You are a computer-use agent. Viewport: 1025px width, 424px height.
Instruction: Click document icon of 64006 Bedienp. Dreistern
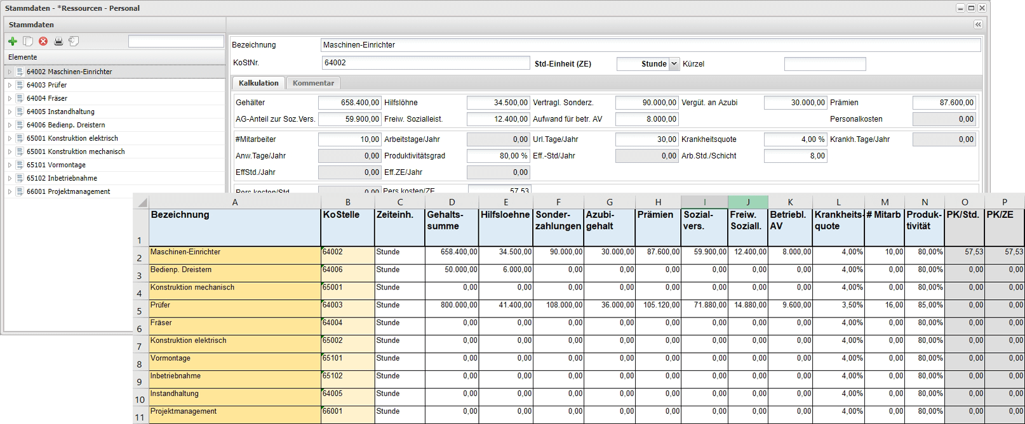click(20, 125)
